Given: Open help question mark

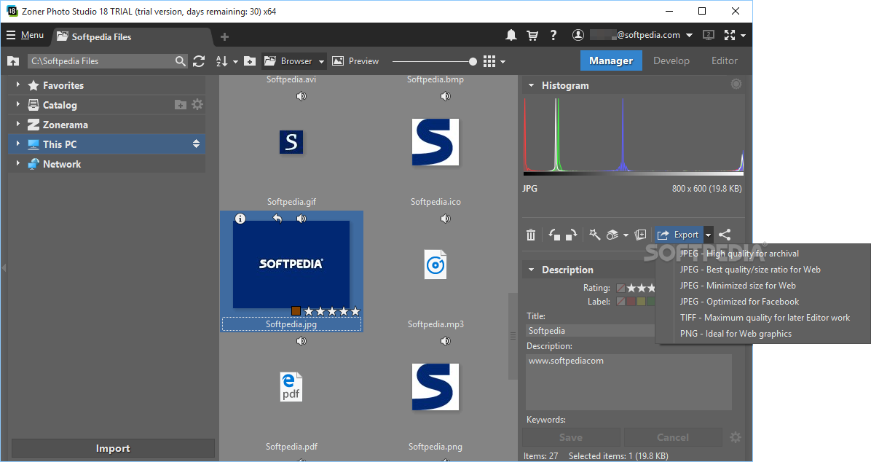Looking at the screenshot, I should [553, 35].
